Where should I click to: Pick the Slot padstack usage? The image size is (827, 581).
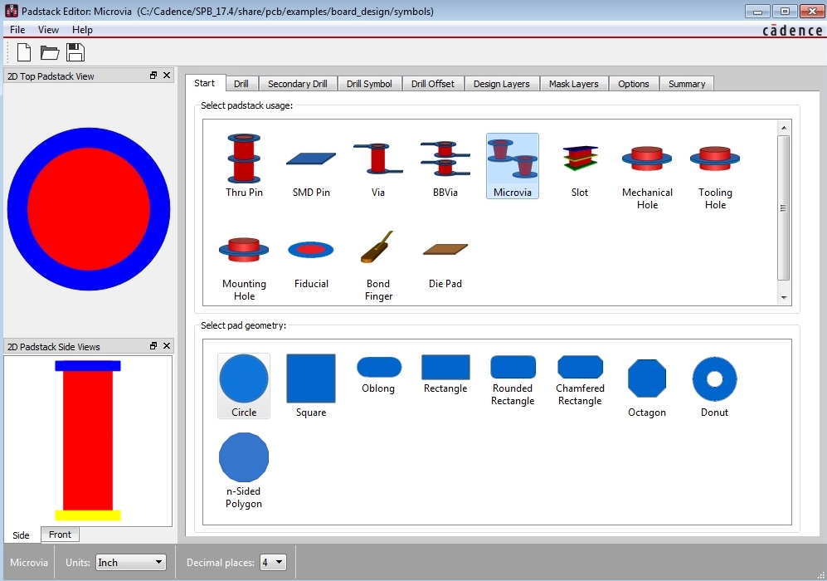[x=580, y=166]
